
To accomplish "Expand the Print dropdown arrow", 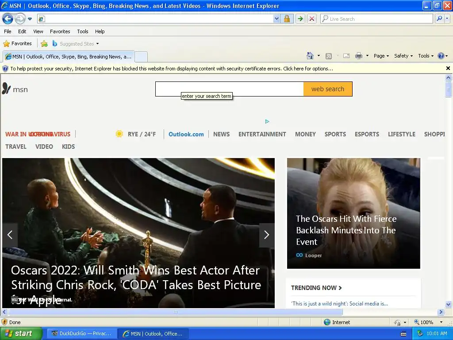I will 367,56.
